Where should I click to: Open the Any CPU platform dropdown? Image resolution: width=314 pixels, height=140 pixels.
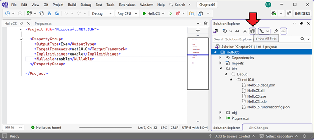(127, 13)
